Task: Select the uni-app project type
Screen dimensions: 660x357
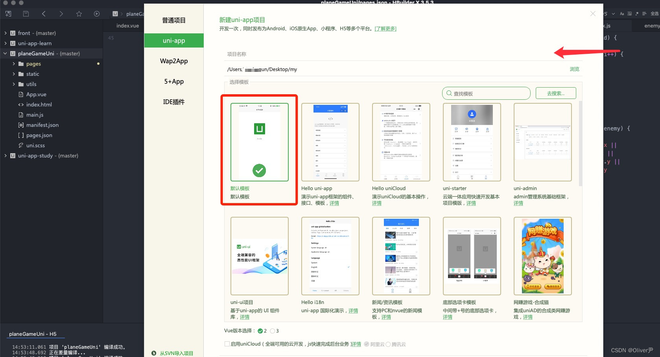Action: click(x=174, y=40)
